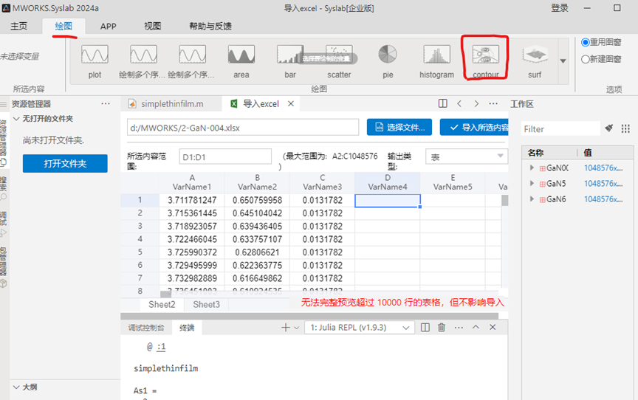Split the terminal panel
This screenshot has height=400, width=638.
pyautogui.click(x=425, y=328)
